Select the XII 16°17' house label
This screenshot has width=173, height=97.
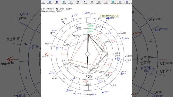click(48, 44)
